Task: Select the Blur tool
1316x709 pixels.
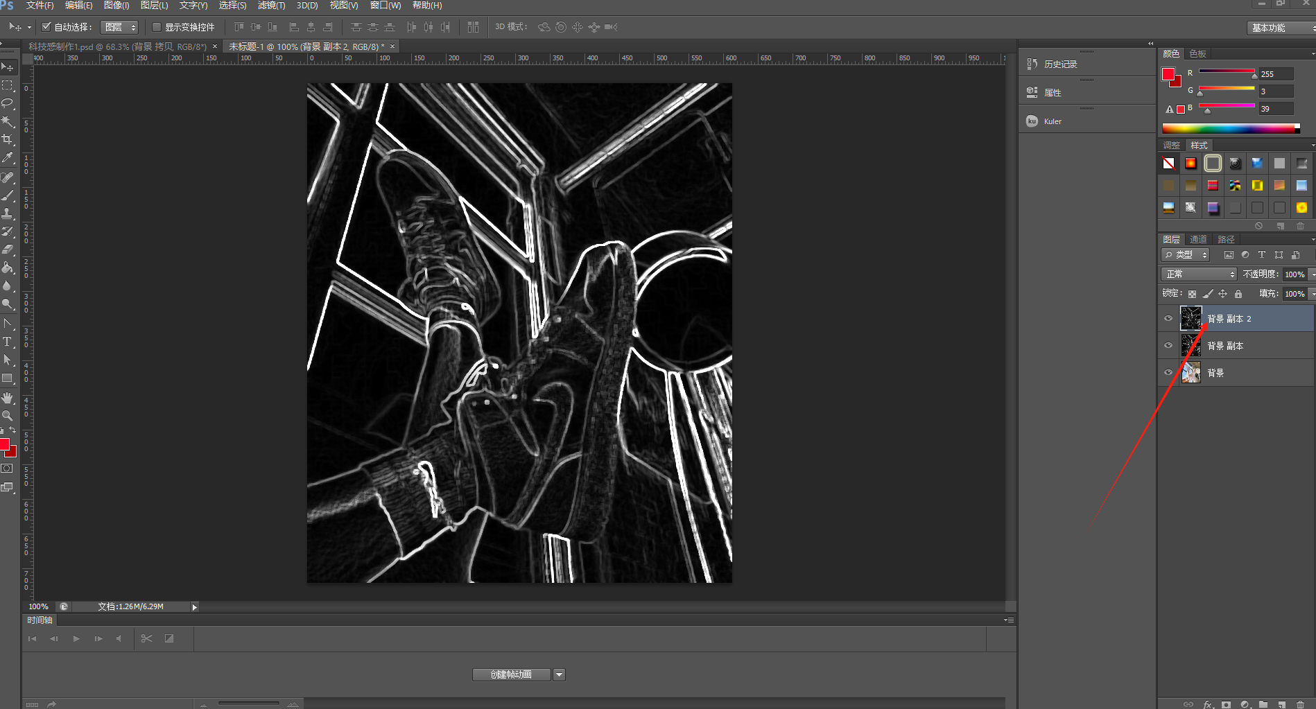Action: (8, 286)
